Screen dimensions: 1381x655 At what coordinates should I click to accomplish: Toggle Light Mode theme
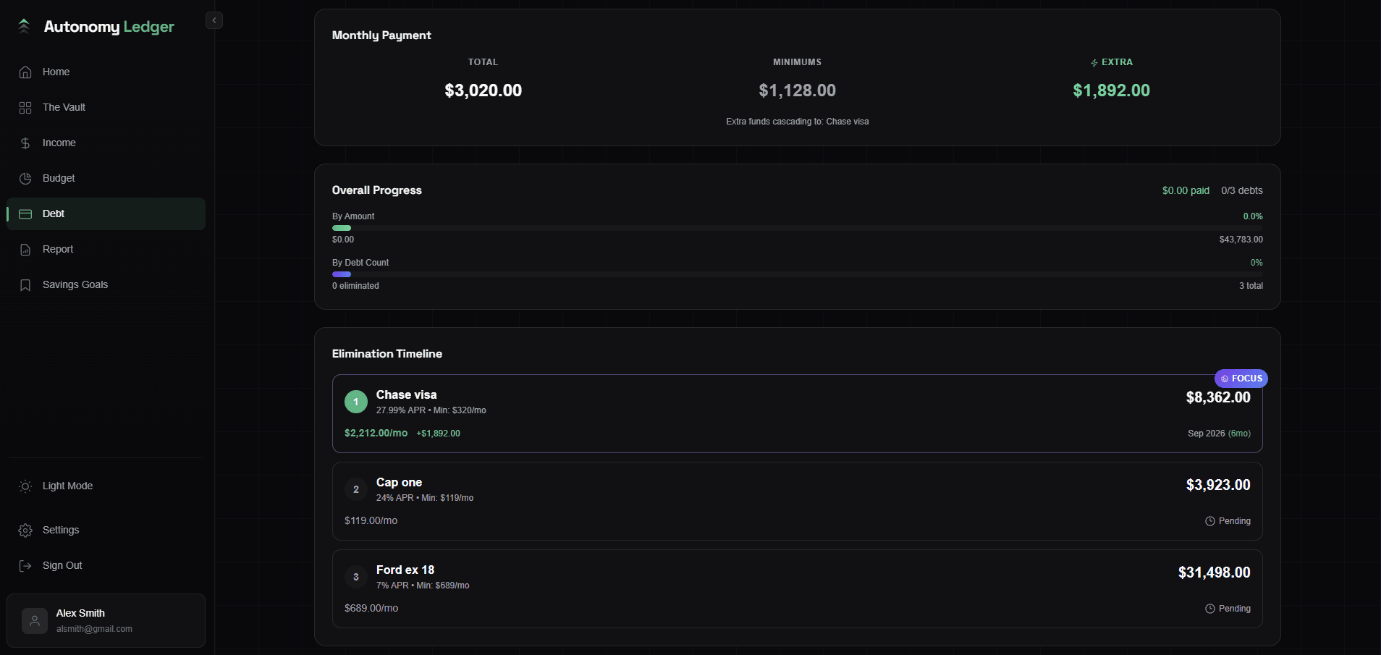[x=67, y=486]
